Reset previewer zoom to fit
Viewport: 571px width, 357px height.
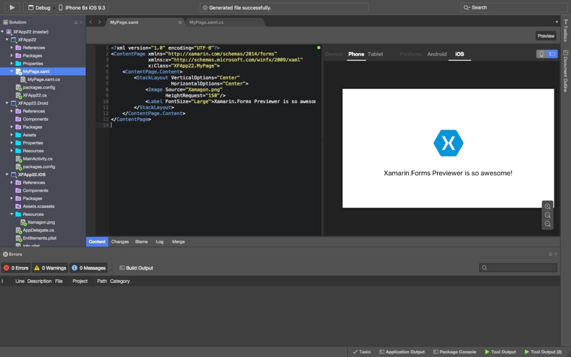click(x=548, y=215)
